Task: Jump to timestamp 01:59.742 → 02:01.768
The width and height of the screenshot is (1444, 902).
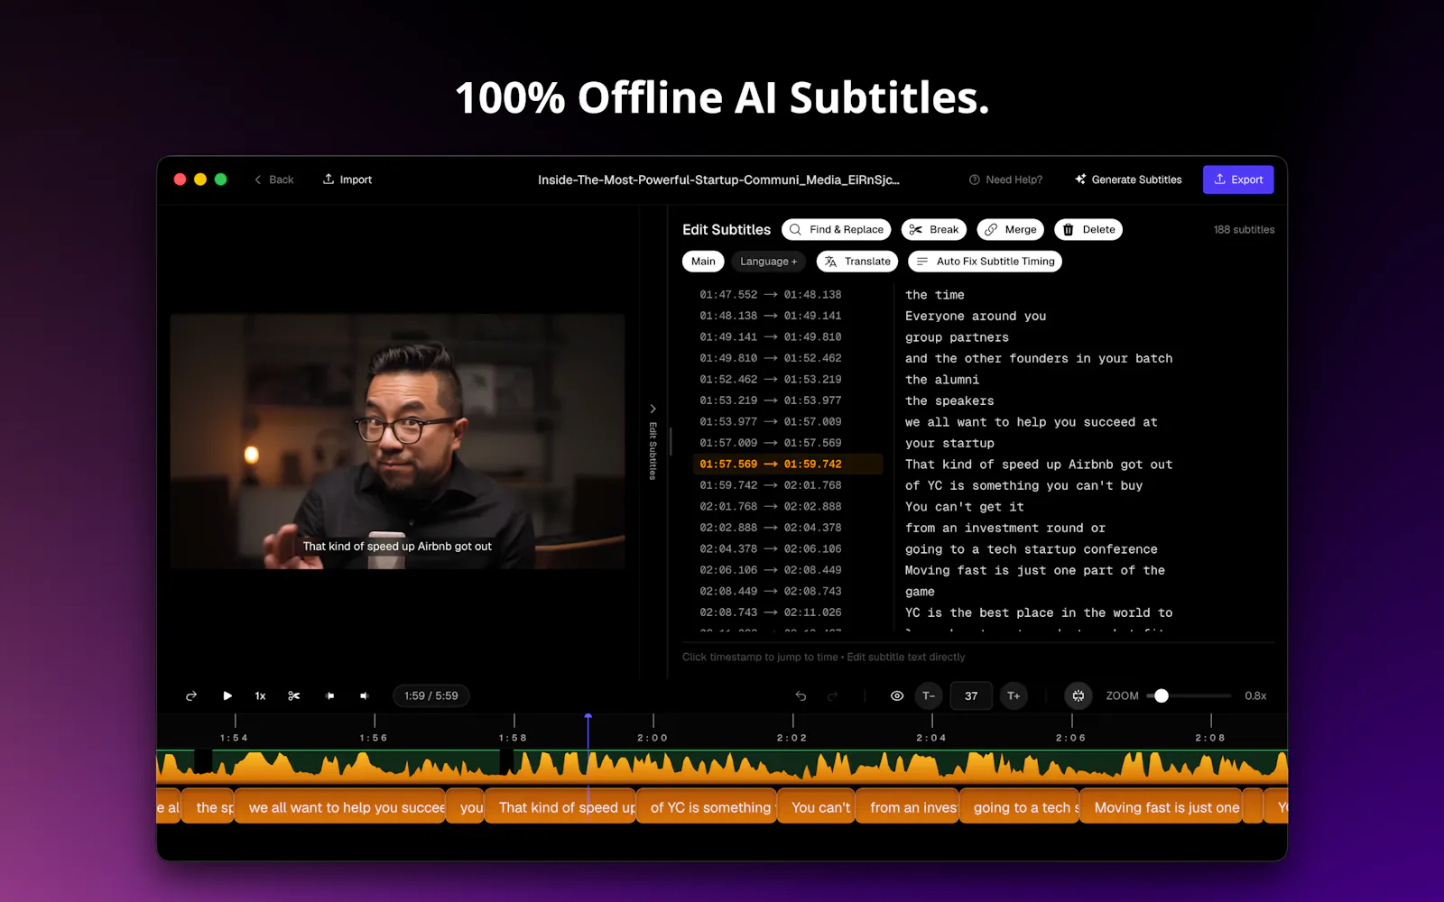Action: point(771,485)
